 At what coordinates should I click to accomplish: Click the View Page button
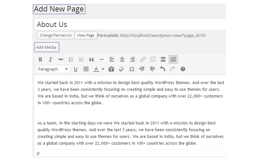click(x=86, y=35)
